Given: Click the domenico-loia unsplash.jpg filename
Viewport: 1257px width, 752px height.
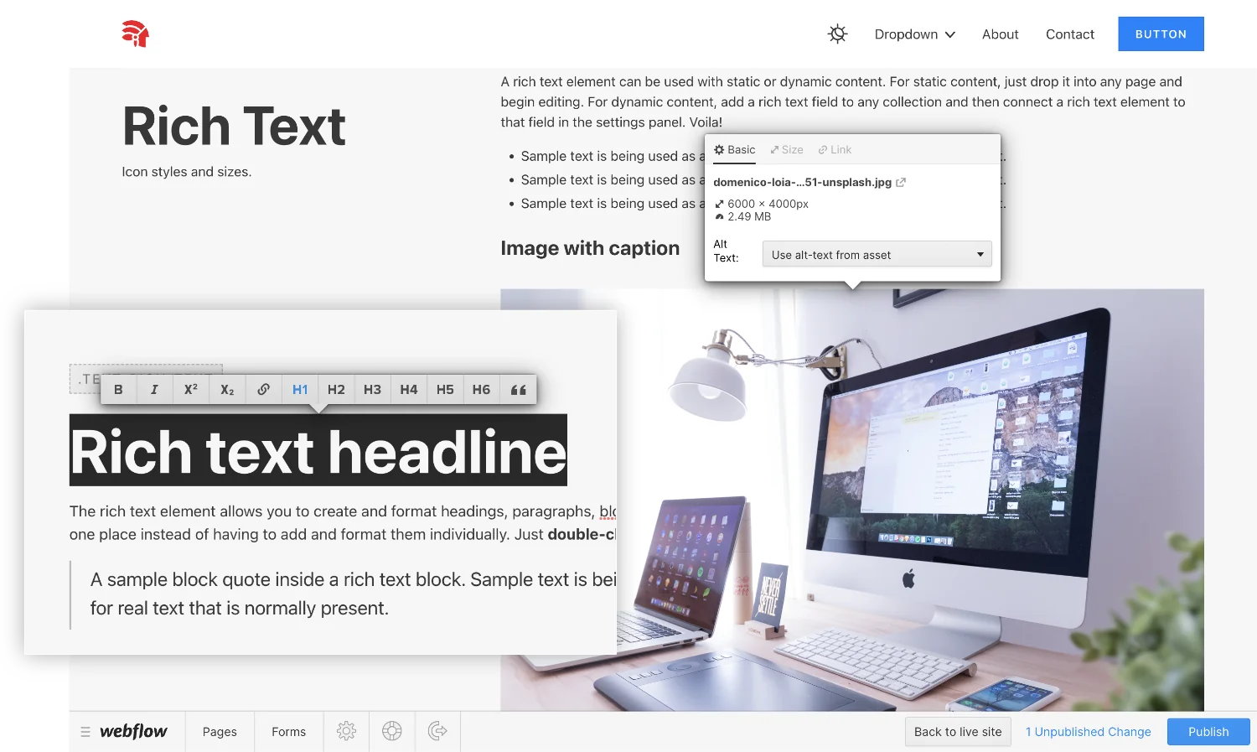Looking at the screenshot, I should click(x=802, y=182).
